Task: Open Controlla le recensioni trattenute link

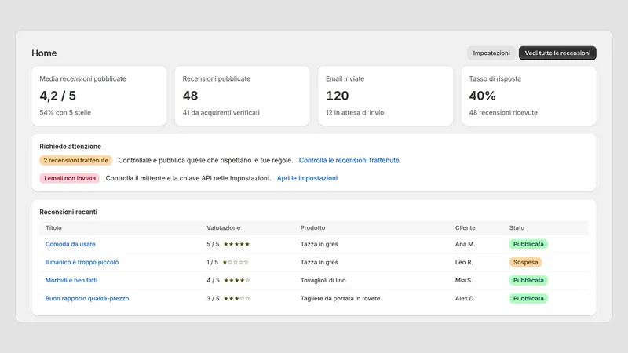Action: tap(349, 160)
